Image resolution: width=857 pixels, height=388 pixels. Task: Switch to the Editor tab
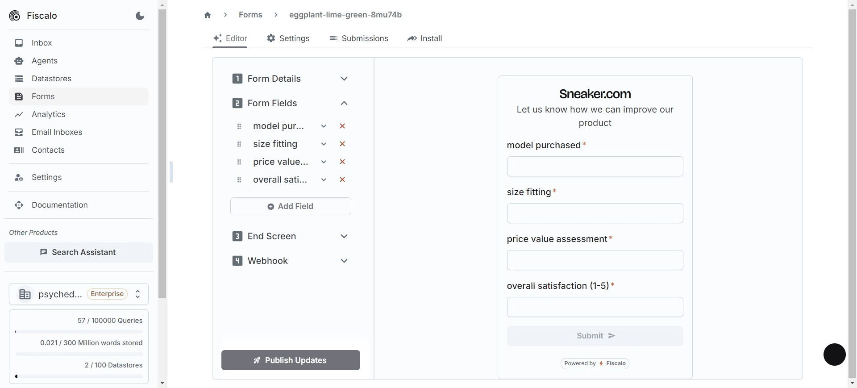pos(230,38)
